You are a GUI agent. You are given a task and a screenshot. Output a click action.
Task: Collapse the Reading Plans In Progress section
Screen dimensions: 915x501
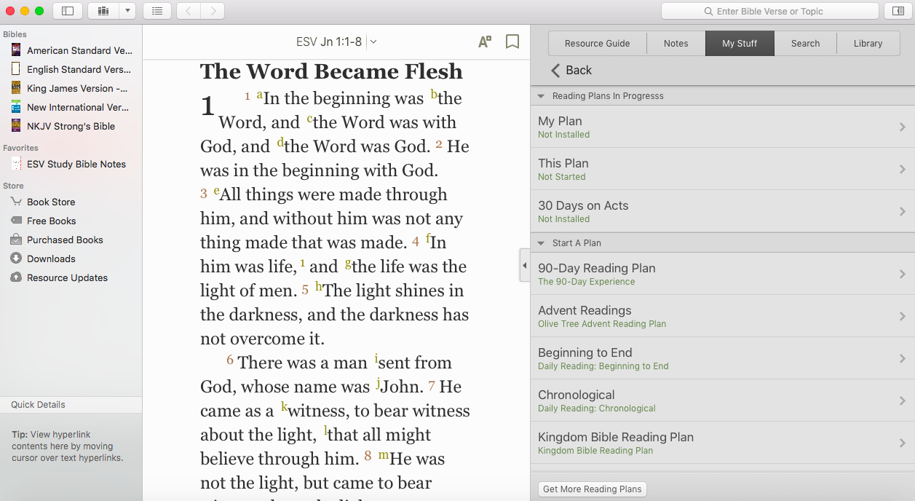tap(541, 96)
